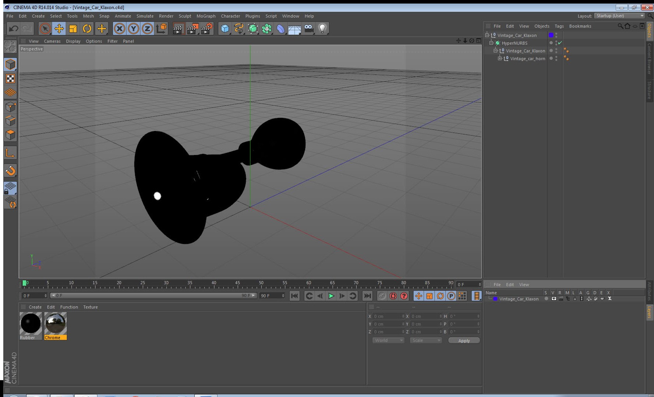Select the Chrome material thumbnail
Screen dimensions: 654x397
point(56,323)
